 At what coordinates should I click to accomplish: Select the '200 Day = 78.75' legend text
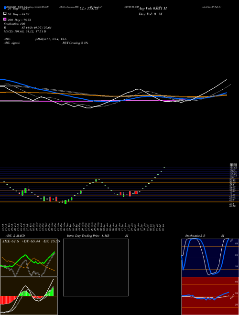[19, 20]
